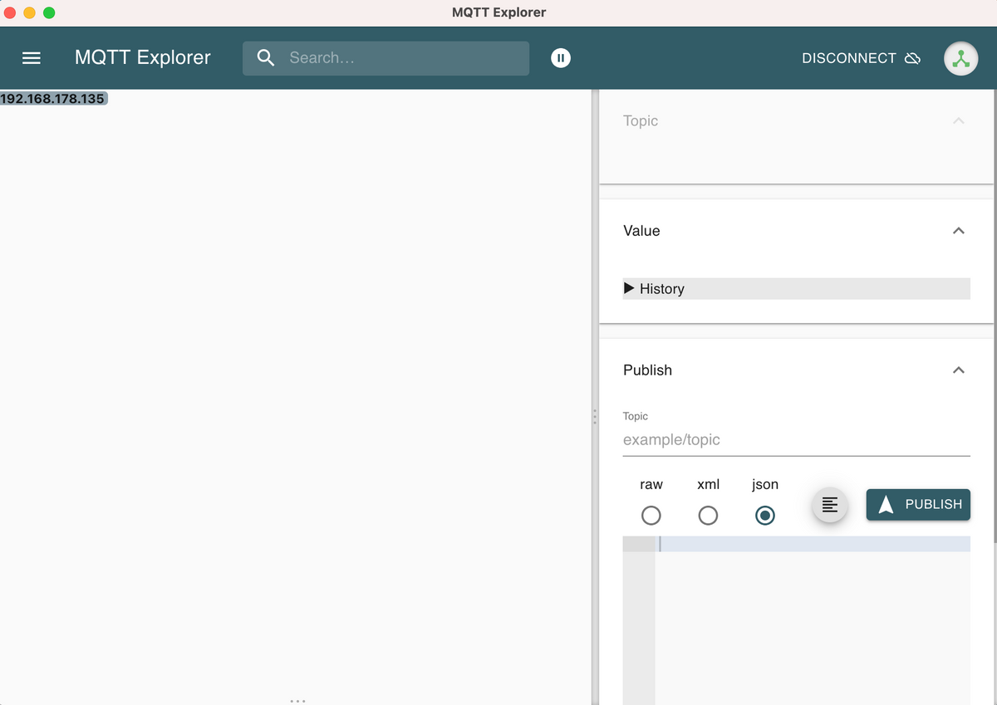
Task: Collapse the Publish panel chevron
Action: pos(959,370)
